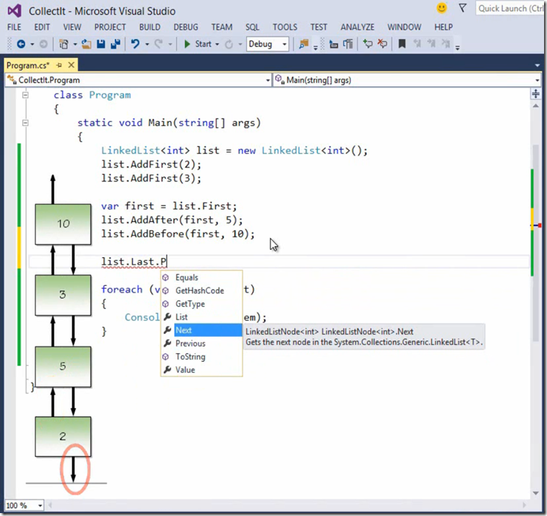Viewport: 547px width, 516px height.
Task: Choose the List property in the IntelliSense list
Action: tap(201, 317)
